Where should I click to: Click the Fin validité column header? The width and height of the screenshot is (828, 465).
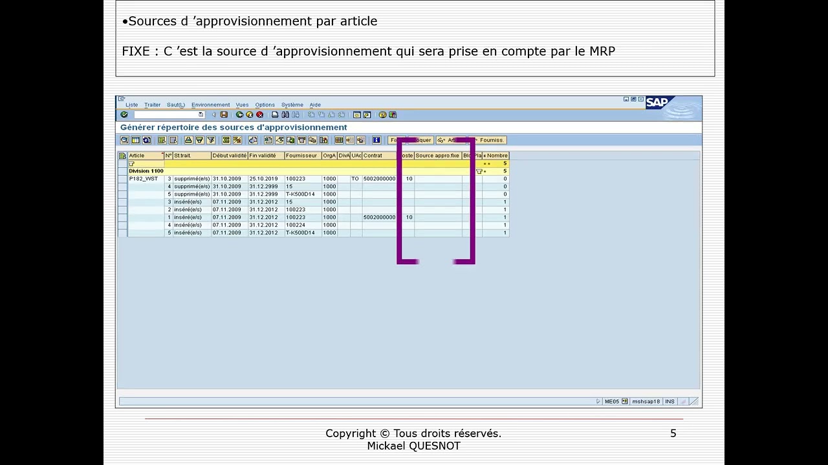[266, 156]
